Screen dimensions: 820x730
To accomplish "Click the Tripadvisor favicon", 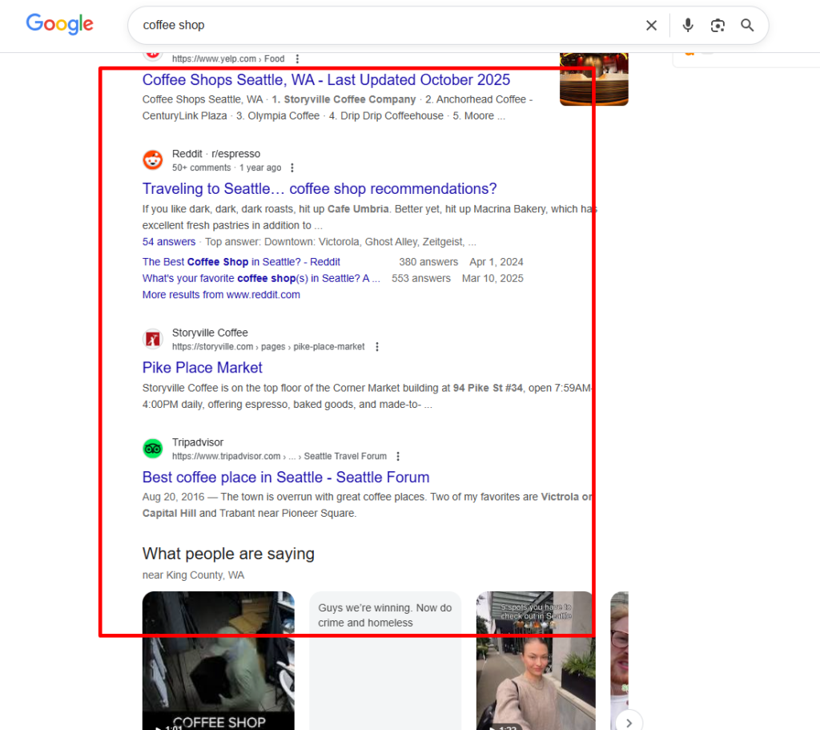I will click(x=152, y=449).
